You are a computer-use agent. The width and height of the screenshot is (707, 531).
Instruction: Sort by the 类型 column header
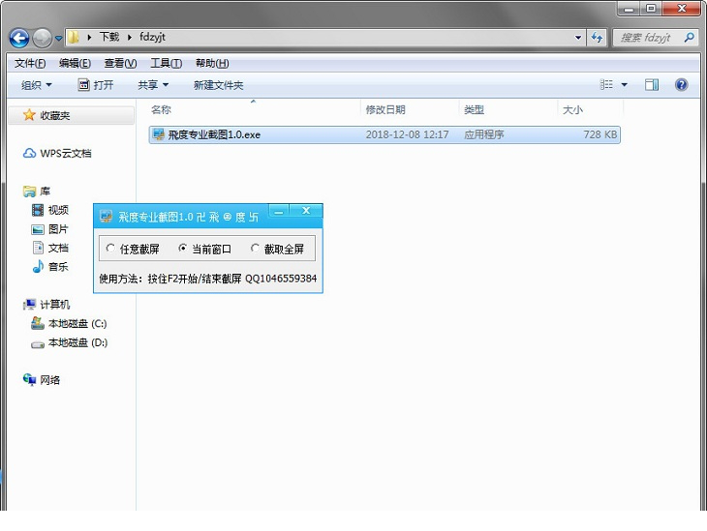[x=474, y=110]
